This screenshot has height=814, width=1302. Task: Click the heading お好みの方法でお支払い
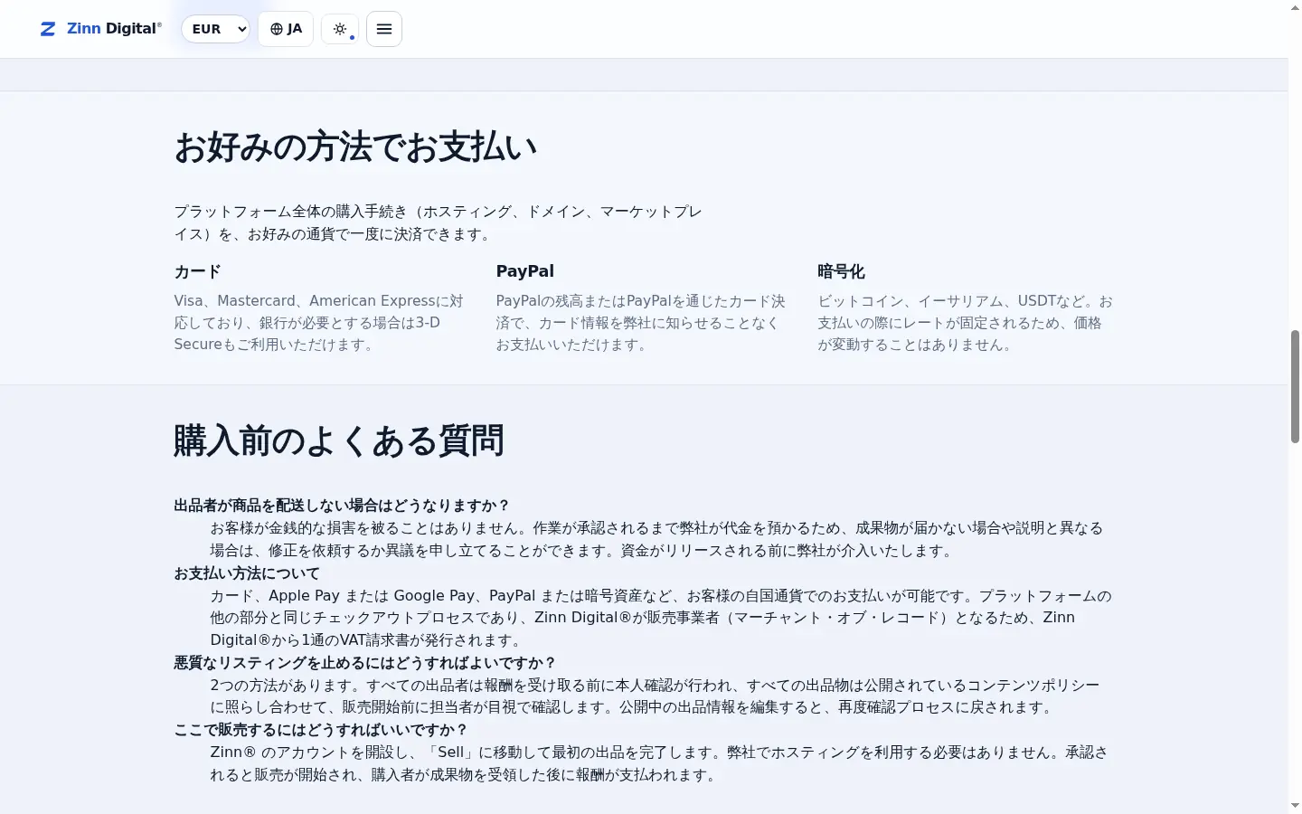(x=355, y=147)
